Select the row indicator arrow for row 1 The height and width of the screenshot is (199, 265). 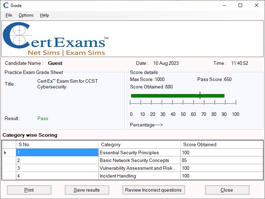tap(5, 153)
